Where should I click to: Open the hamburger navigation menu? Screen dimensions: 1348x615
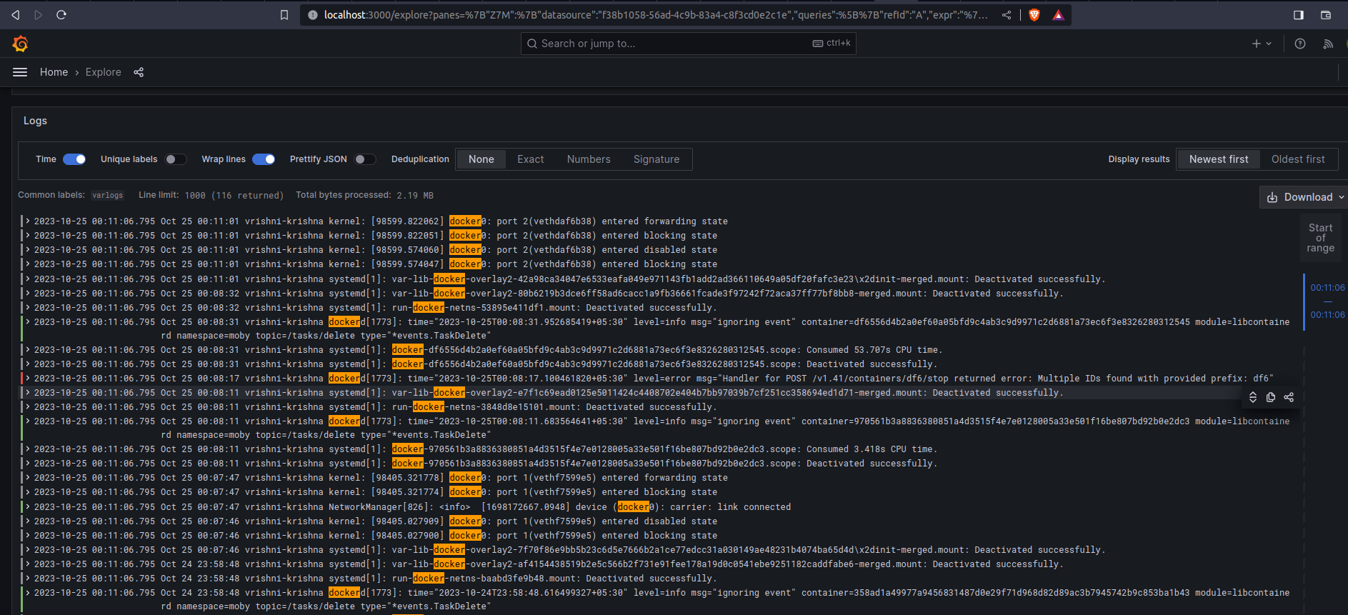coord(20,72)
